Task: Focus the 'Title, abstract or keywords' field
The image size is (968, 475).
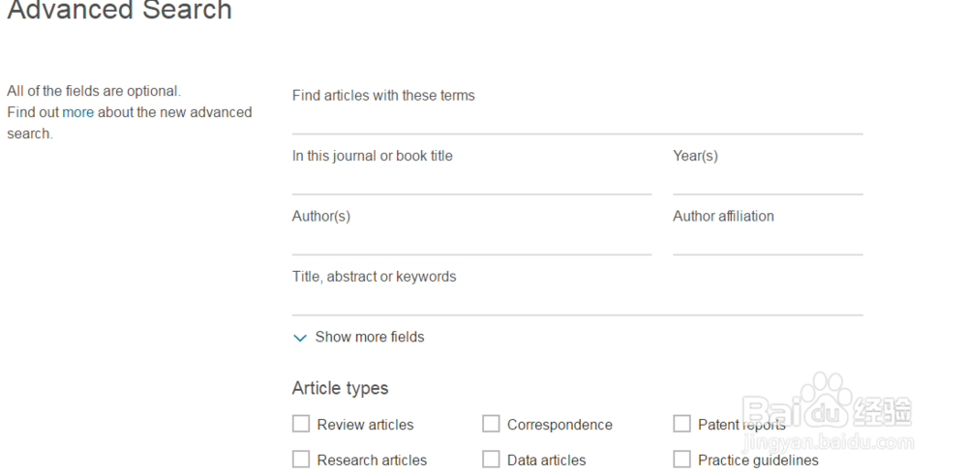Action: 577,301
